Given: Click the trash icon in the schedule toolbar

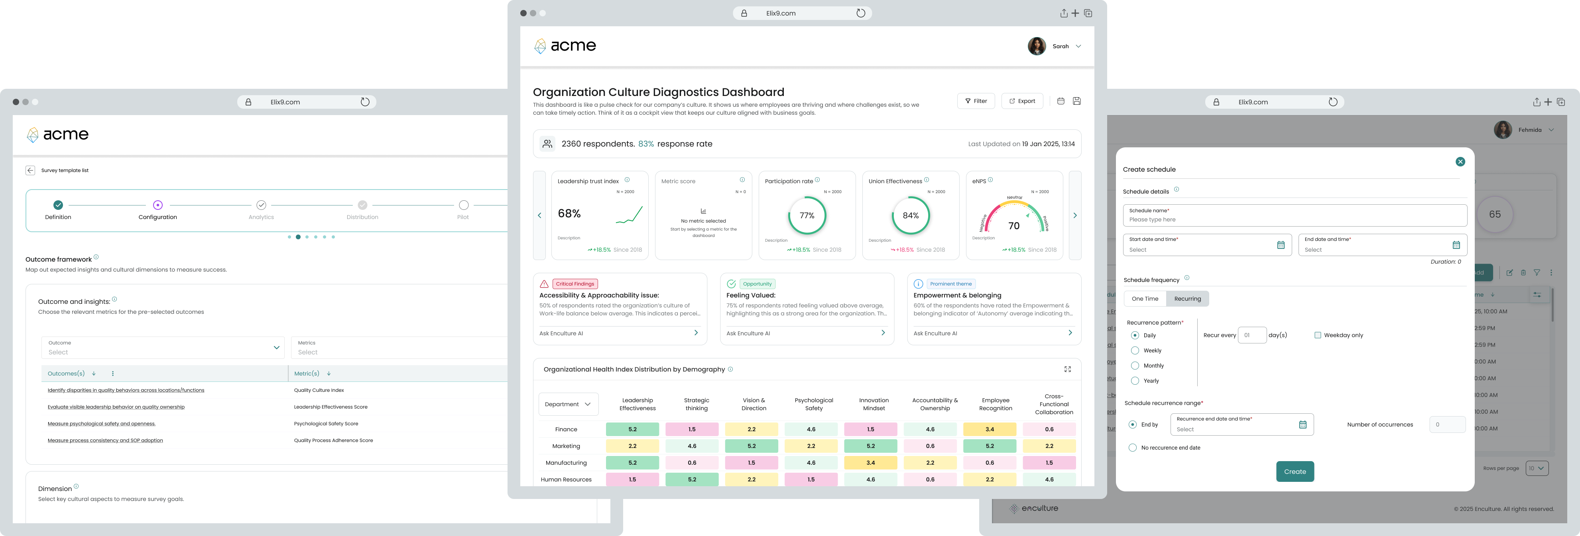Looking at the screenshot, I should [1523, 273].
